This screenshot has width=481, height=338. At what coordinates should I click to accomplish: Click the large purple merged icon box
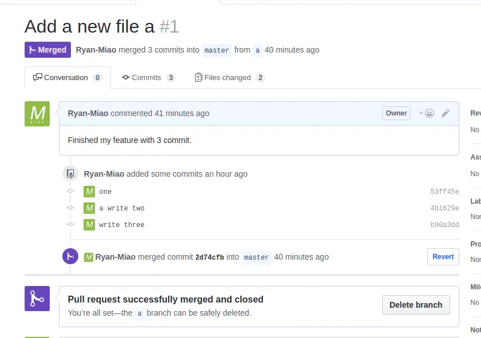pos(37,299)
